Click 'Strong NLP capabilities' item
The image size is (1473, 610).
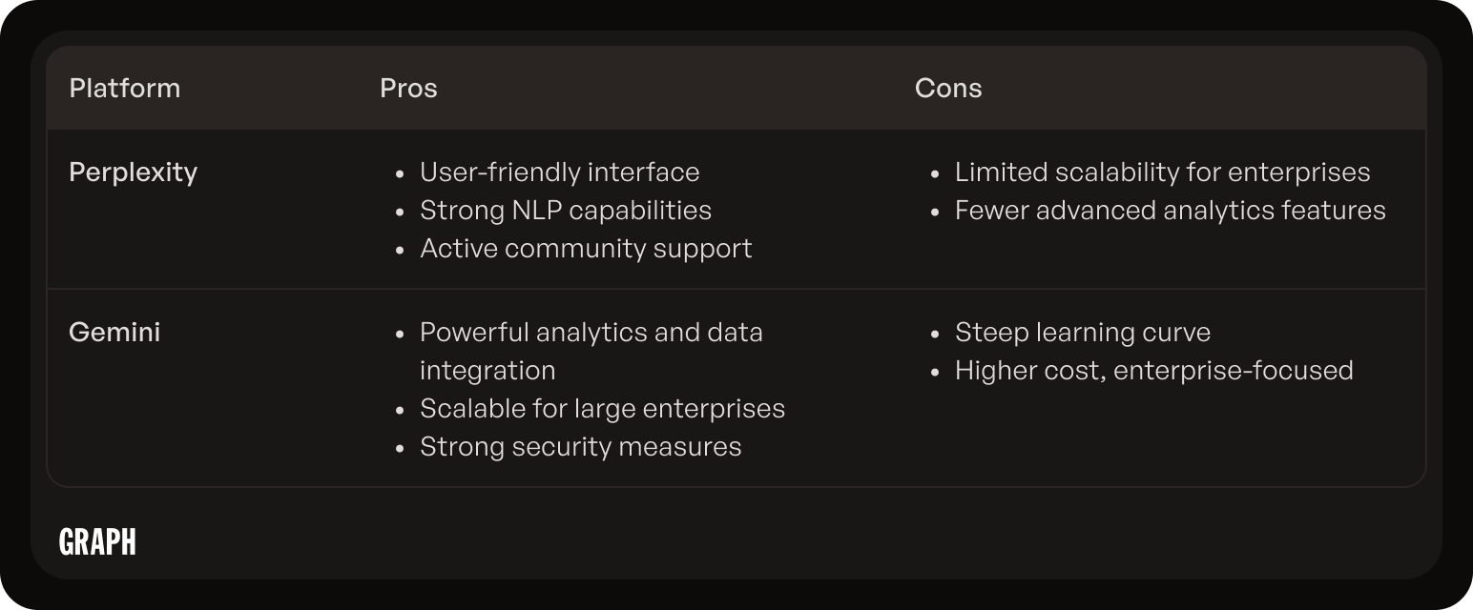click(x=566, y=211)
